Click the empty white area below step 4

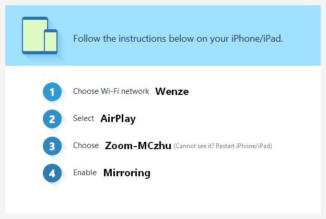(x=163, y=199)
